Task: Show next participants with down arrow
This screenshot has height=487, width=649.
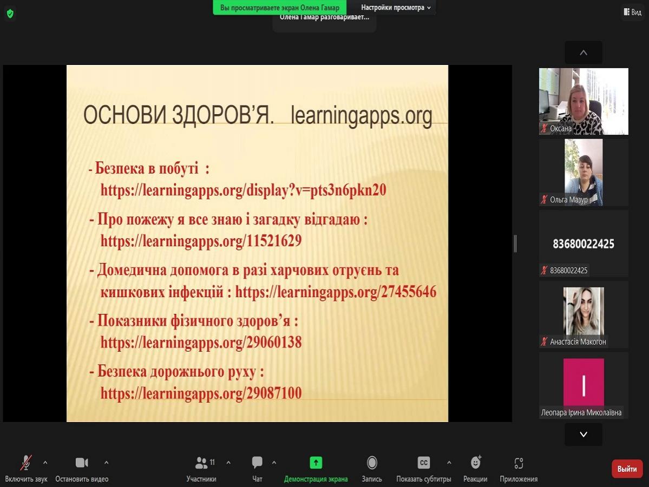Action: (x=584, y=435)
